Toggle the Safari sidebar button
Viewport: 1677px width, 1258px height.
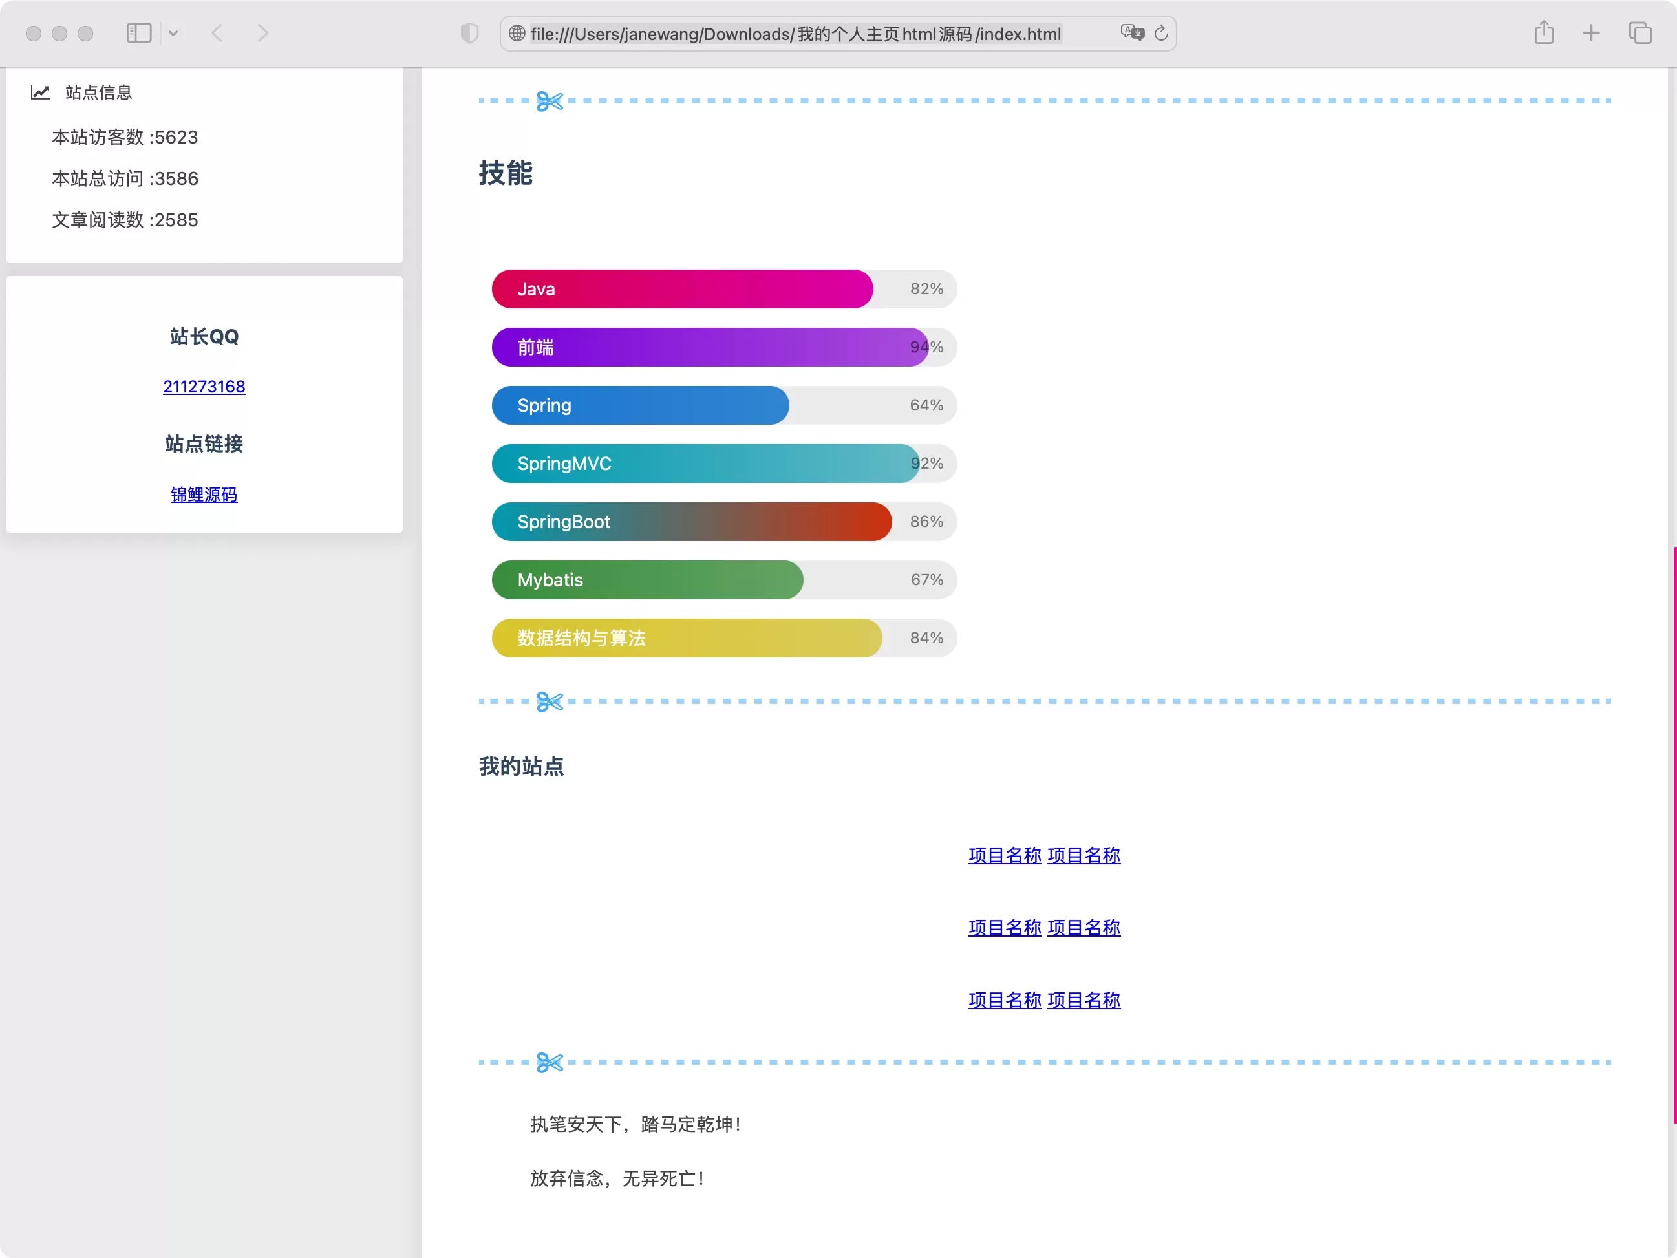pos(139,34)
